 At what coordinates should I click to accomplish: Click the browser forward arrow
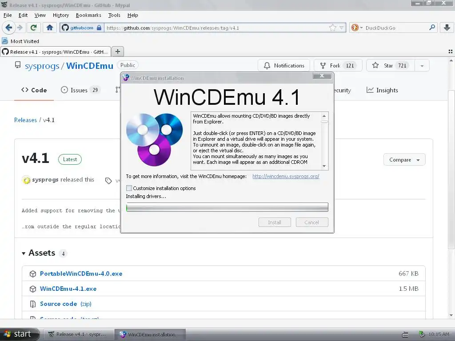[x=20, y=28]
